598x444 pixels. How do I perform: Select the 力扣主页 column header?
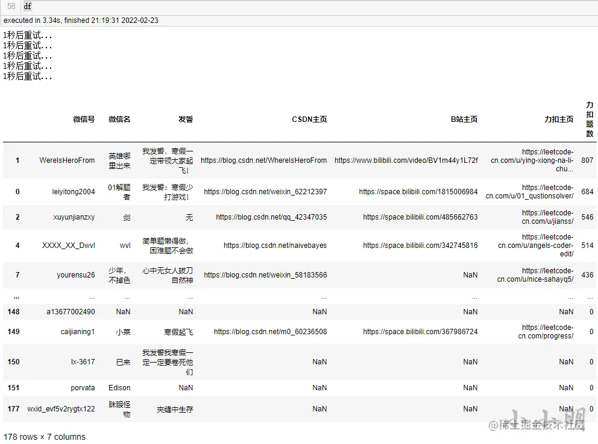point(559,119)
